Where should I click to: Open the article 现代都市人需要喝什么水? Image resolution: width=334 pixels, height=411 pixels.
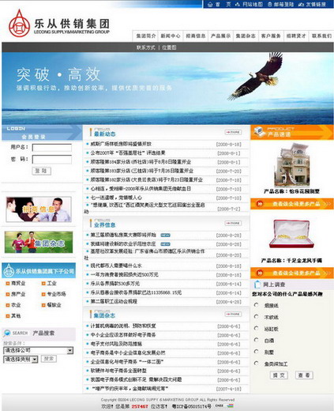coord(116,266)
